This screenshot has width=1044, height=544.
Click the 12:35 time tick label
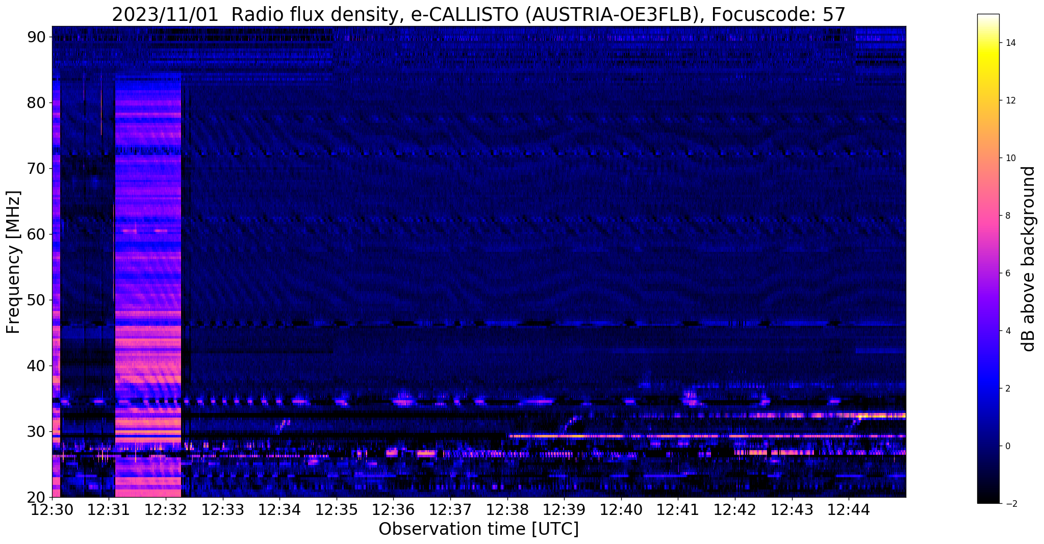point(337,509)
